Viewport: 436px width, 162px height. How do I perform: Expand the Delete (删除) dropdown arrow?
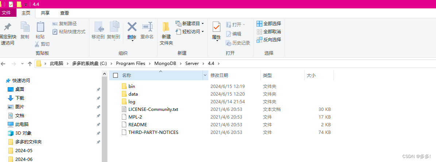[132, 41]
